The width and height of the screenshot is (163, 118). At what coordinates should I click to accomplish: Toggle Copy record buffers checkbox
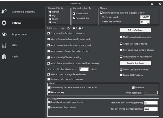[49, 33]
